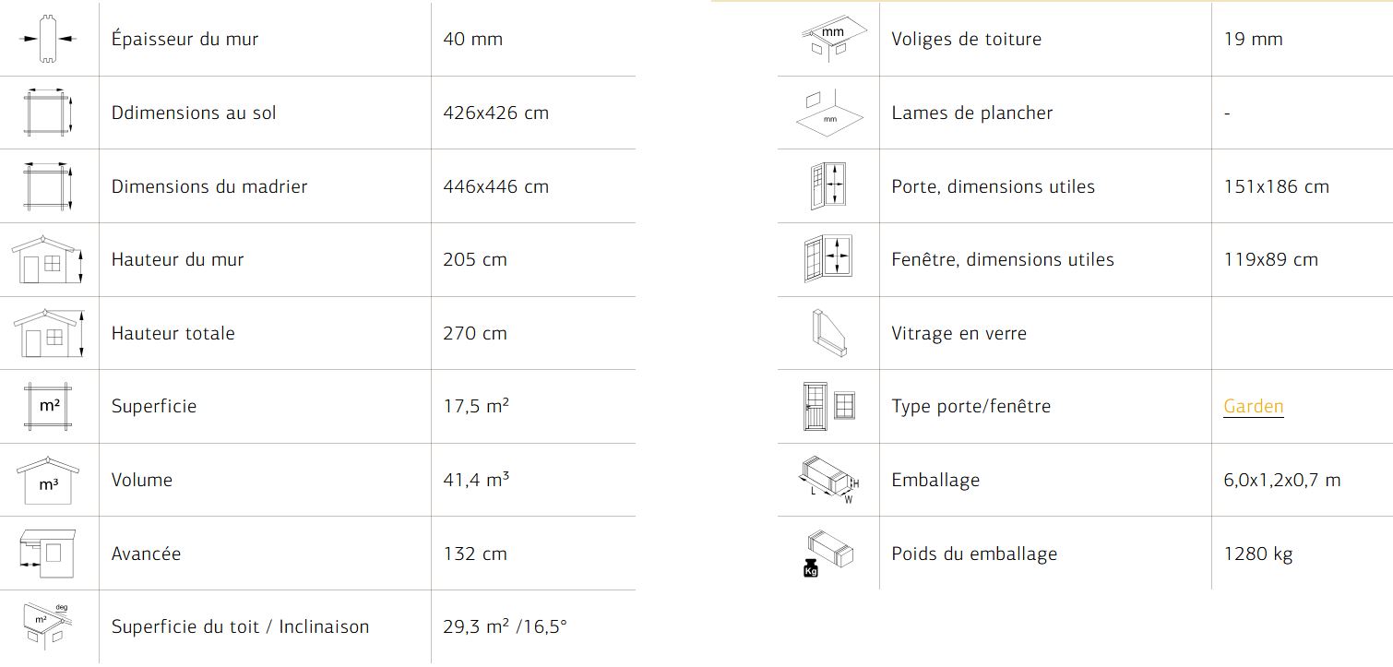Click the floor dimensions square icon
Image resolution: width=1393 pixels, height=667 pixels.
coord(48,113)
